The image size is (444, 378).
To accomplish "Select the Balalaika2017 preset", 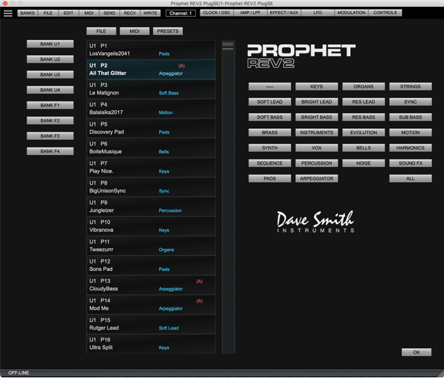I will tap(151, 108).
